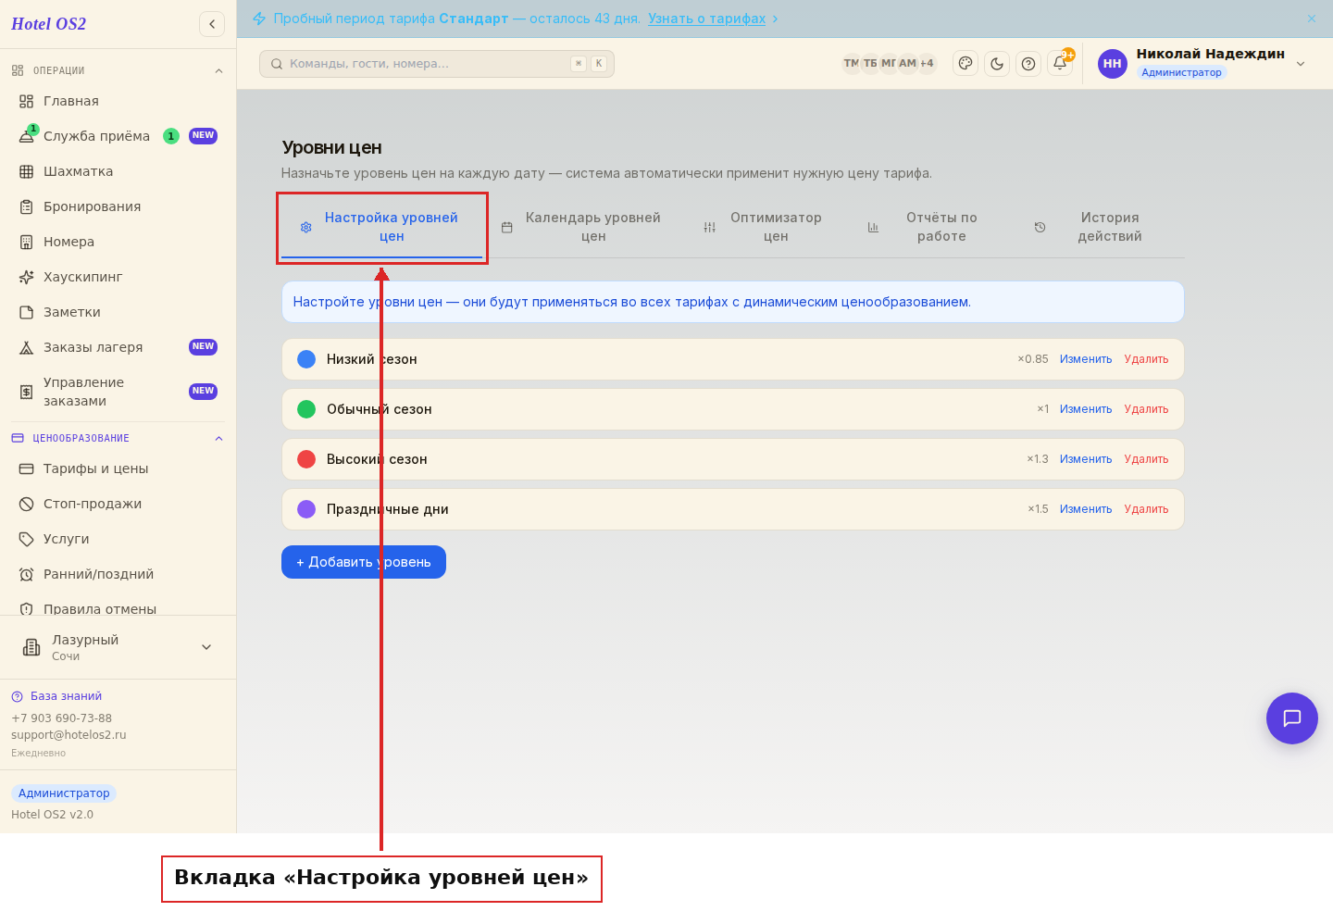Click the support@hotelos2.ru email

point(69,735)
